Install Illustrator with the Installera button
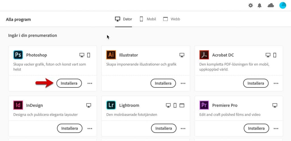Screen dimensions: 291x141 point(163,83)
